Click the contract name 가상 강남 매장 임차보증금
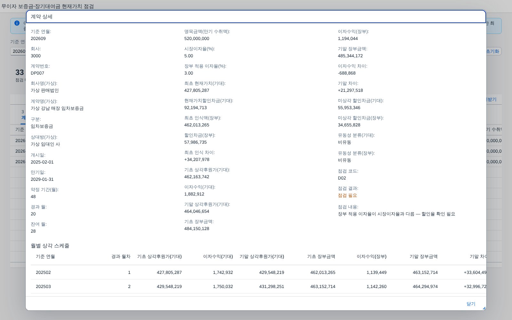This screenshot has height=320, width=512. (x=57, y=108)
